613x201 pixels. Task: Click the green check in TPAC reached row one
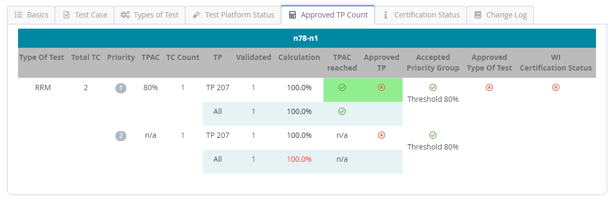point(342,88)
